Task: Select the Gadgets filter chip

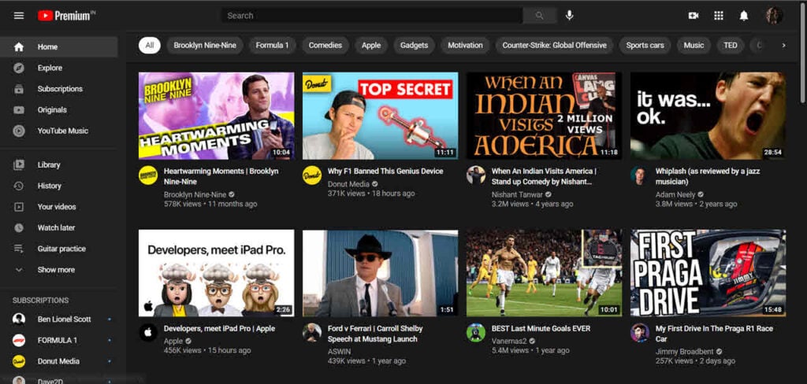Action: pos(415,45)
